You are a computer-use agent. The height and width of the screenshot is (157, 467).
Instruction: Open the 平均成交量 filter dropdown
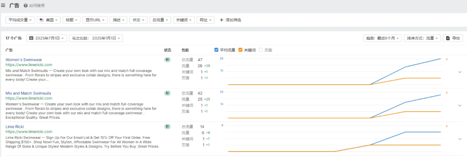pyautogui.click(x=20, y=20)
